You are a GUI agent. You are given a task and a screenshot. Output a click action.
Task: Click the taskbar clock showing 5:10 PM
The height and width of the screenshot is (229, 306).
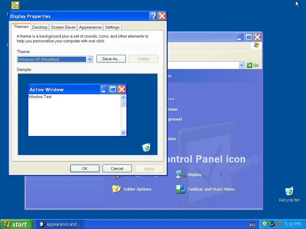pyautogui.click(x=293, y=224)
